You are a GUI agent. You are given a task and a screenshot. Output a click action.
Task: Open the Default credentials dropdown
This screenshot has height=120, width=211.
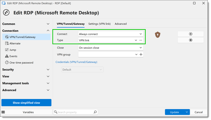point(82,70)
